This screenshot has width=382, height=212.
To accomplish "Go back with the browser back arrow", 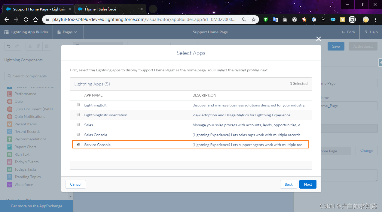I will pos(7,19).
